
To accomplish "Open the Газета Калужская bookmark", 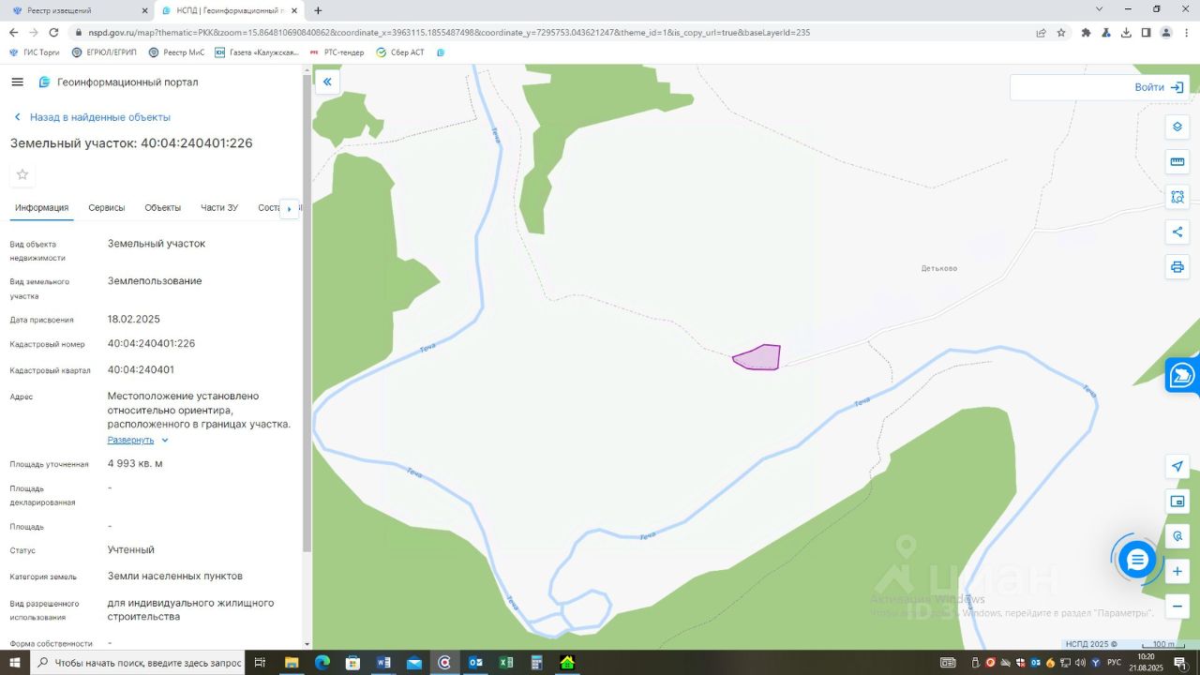I will click(x=256, y=52).
